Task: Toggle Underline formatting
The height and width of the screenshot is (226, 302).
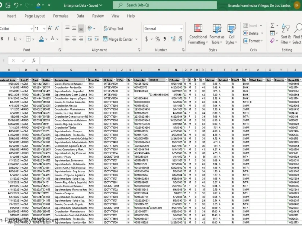Action: (15, 39)
